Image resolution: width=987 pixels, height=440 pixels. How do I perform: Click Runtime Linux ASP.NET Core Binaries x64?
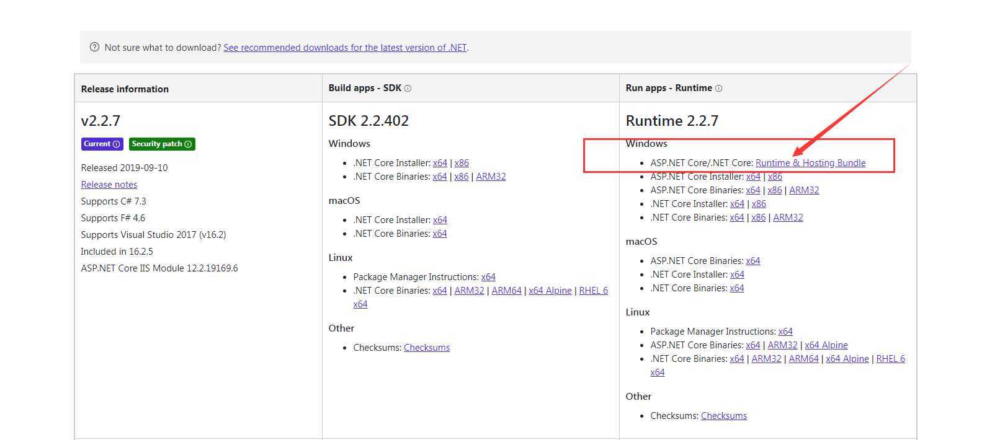pos(753,345)
